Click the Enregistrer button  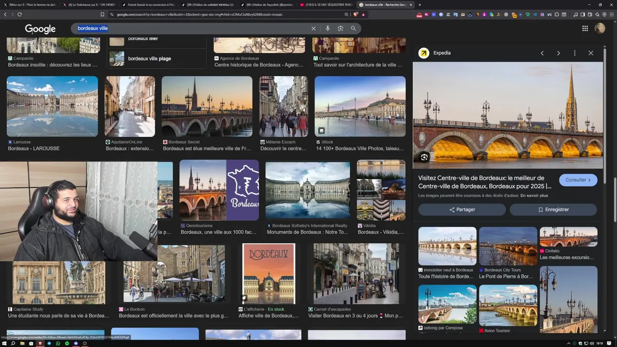(553, 210)
